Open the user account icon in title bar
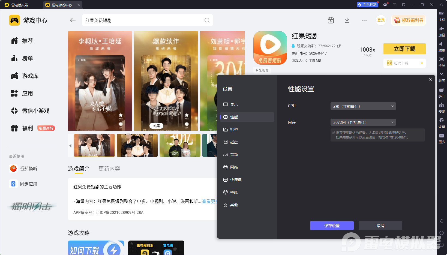 [x=385, y=5]
